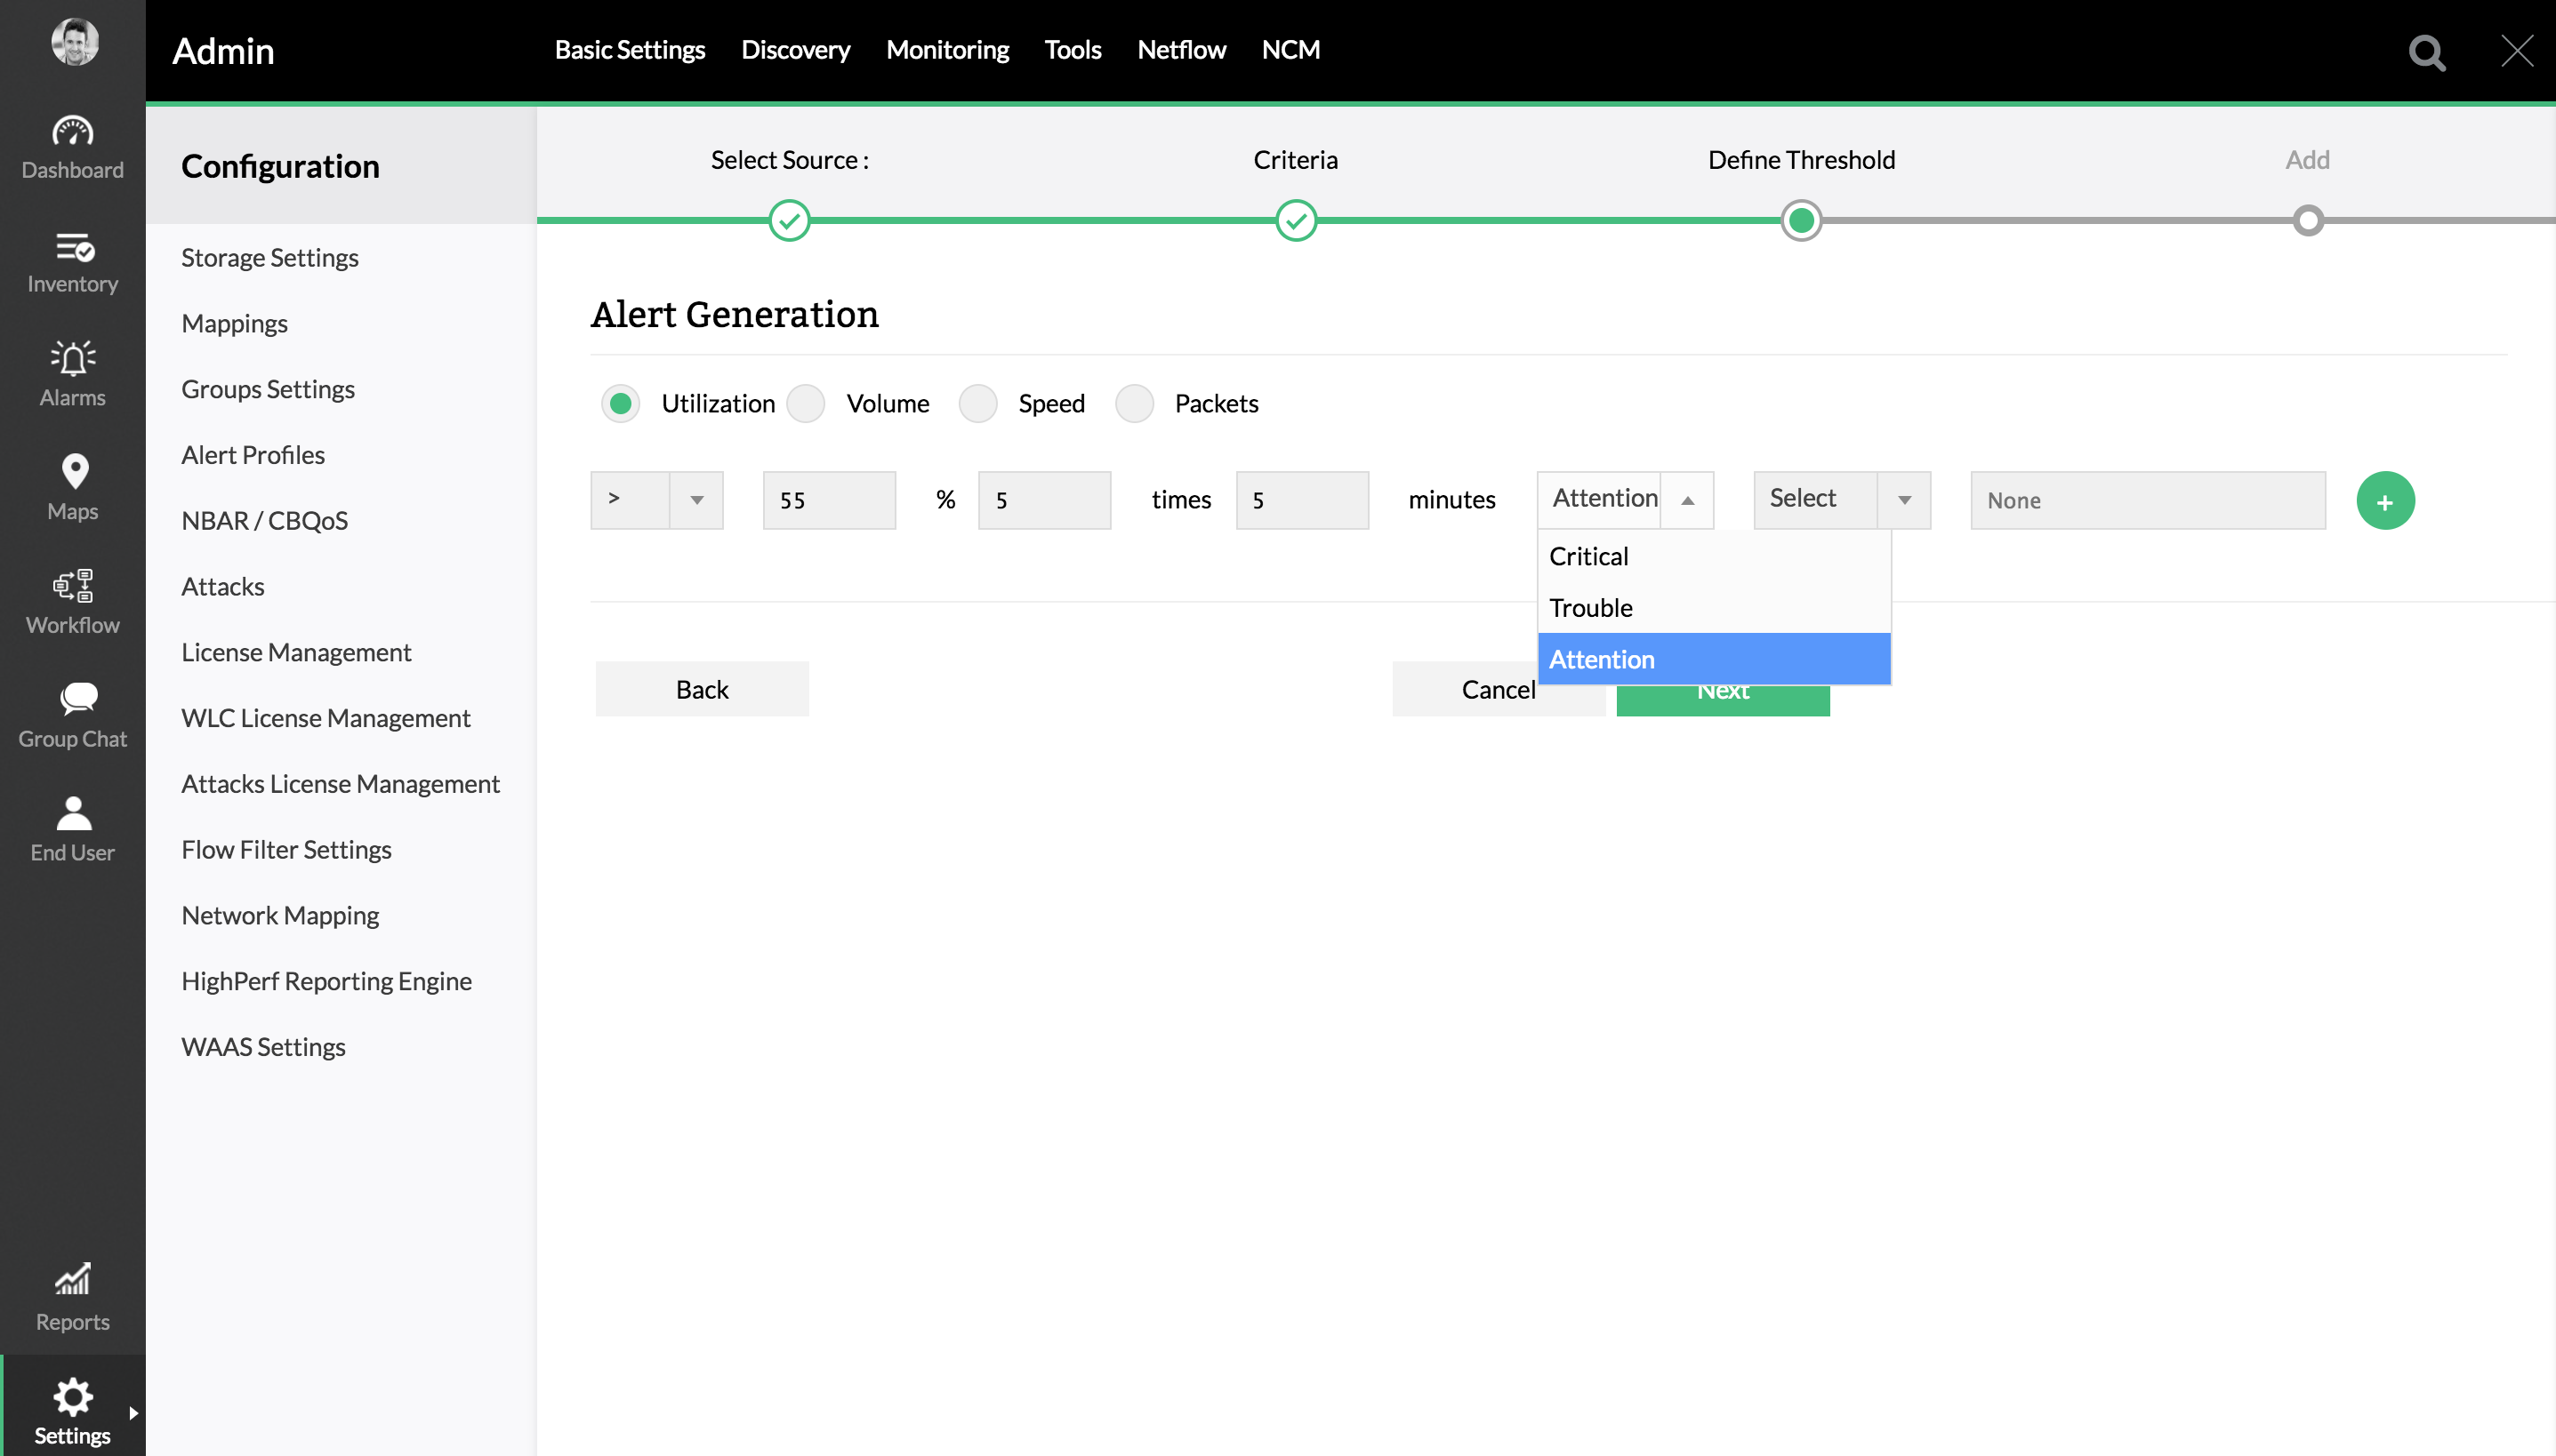Viewport: 2556px width, 1456px height.
Task: Open the Netflow top menu
Action: 1180,50
